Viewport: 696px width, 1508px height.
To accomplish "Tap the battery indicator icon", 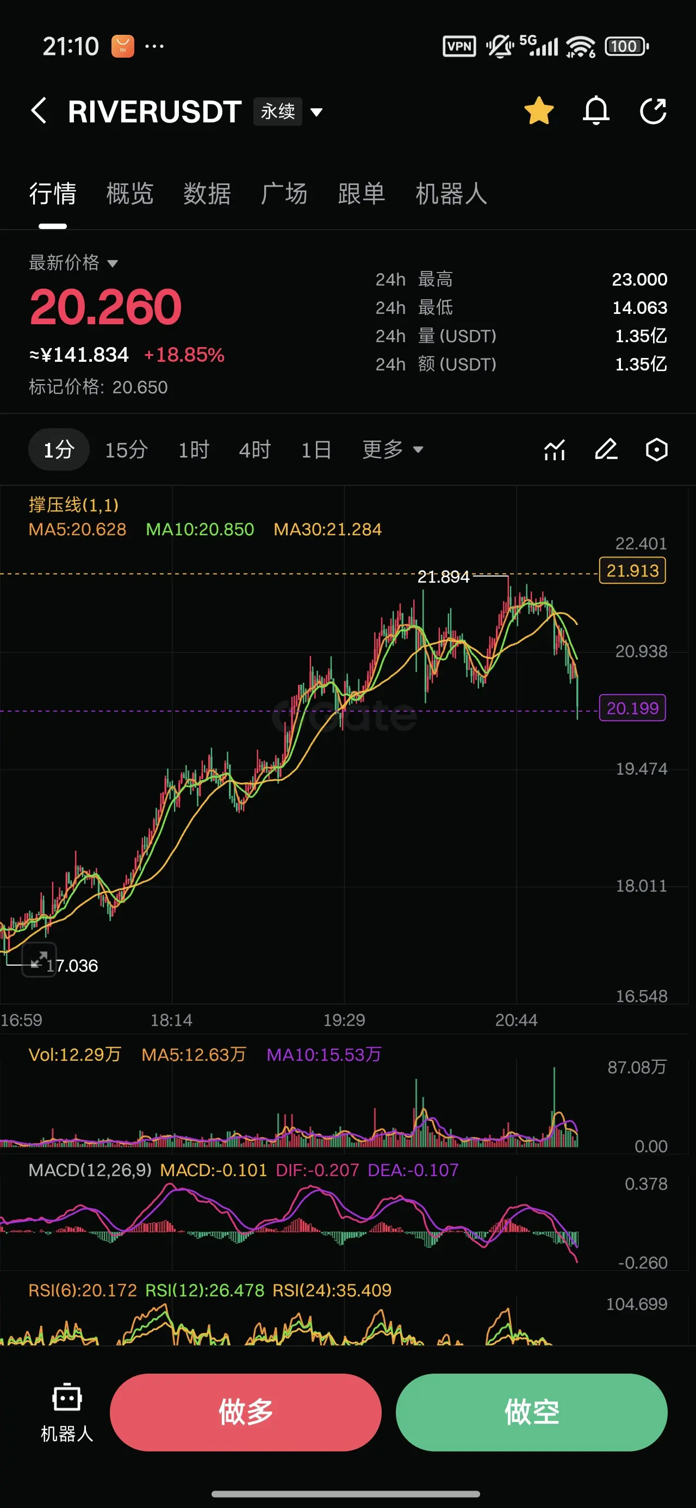I will point(626,46).
